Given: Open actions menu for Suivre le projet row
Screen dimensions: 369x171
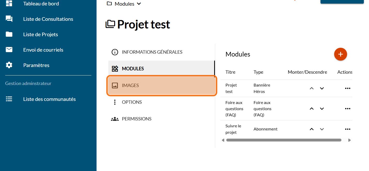Looking at the screenshot, I should pyautogui.click(x=348, y=129).
